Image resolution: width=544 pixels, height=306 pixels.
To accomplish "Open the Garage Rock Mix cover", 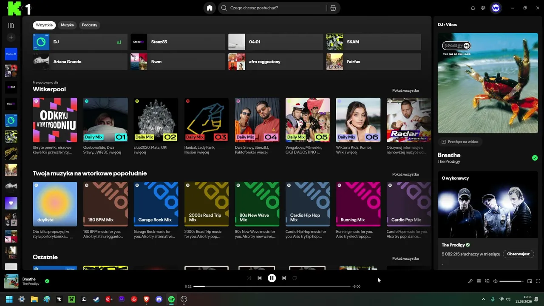I will (156, 204).
